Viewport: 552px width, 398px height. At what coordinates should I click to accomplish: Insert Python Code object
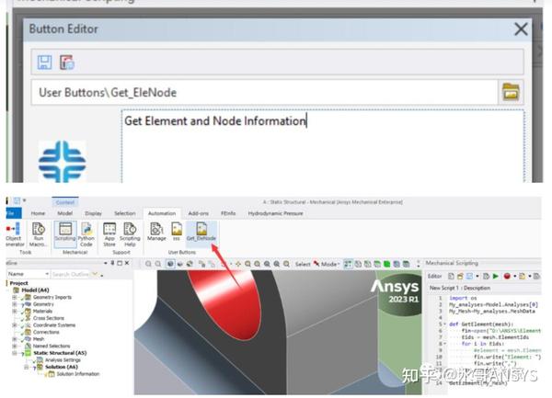[x=86, y=234]
